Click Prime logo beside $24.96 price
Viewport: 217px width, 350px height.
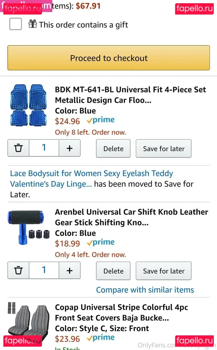[100, 121]
